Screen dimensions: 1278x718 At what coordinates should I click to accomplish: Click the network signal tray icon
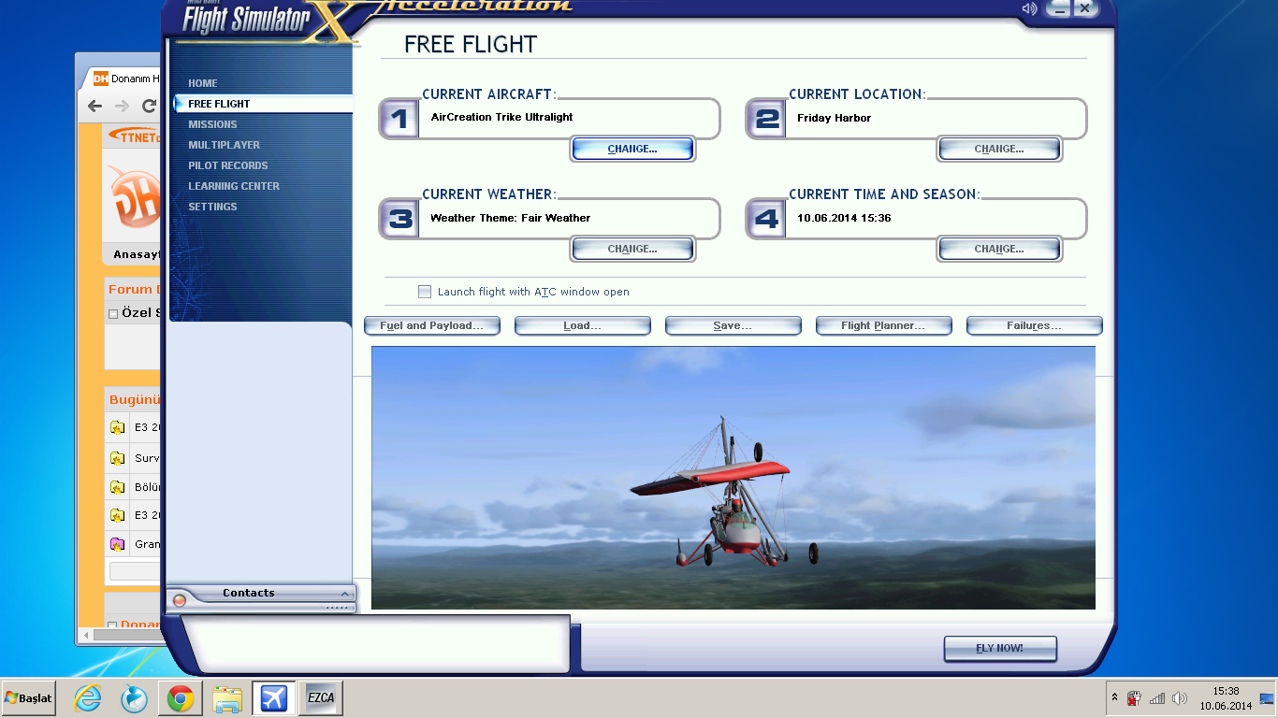1157,698
